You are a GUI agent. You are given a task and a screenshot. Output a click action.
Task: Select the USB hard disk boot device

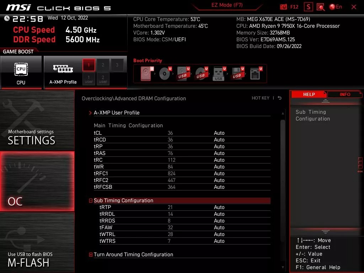(x=183, y=74)
